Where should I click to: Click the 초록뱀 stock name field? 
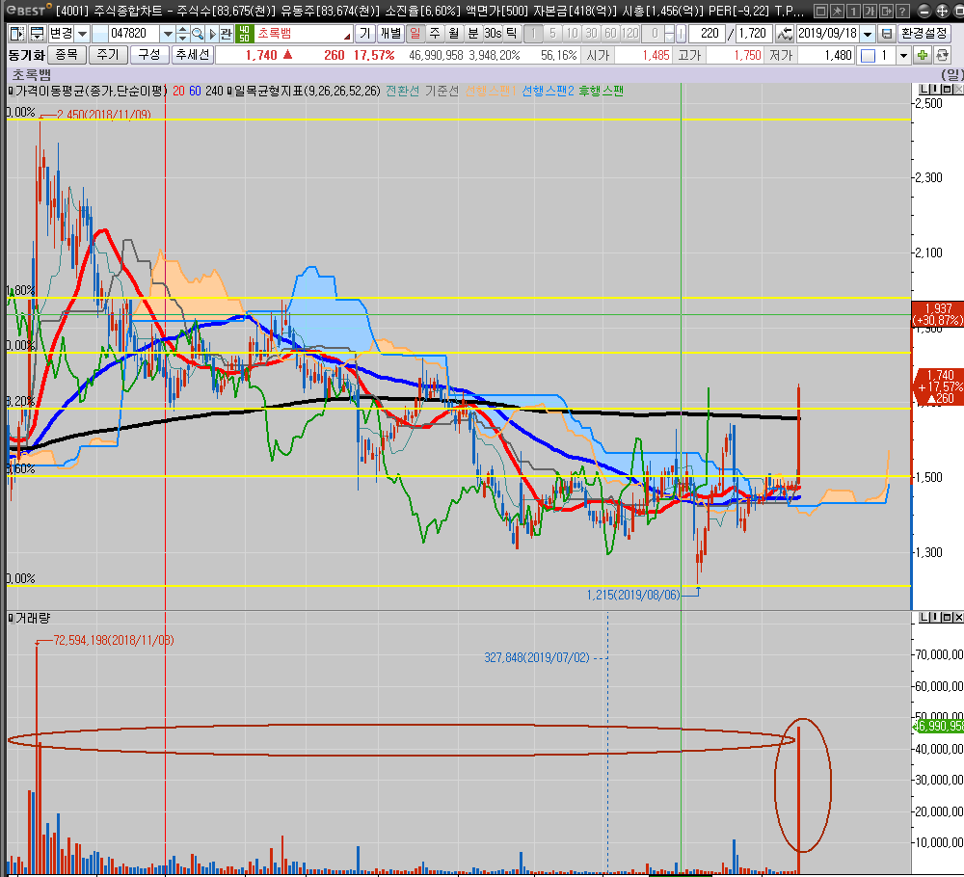(x=303, y=33)
